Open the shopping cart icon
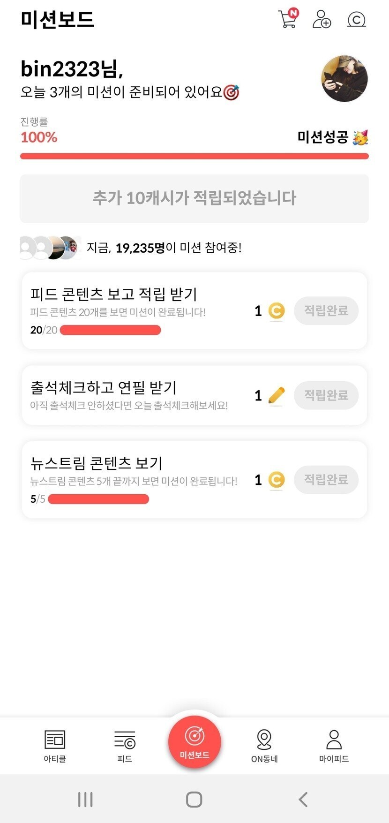Viewport: 389px width, 823px height. (287, 19)
